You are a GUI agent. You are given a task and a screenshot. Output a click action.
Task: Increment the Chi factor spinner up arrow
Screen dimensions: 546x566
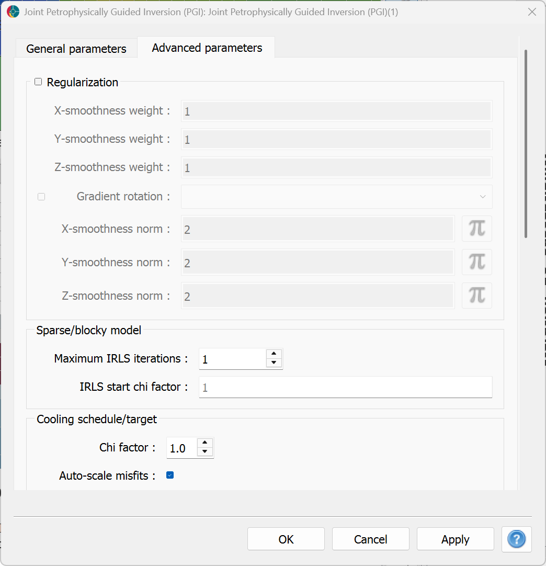tap(205, 443)
